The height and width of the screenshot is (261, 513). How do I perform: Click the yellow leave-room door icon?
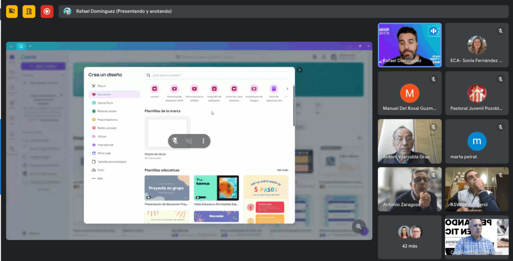click(x=29, y=11)
